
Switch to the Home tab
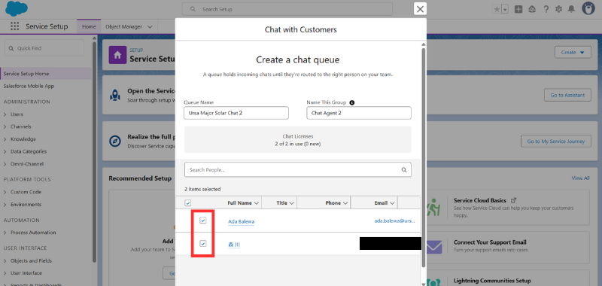coord(89,26)
